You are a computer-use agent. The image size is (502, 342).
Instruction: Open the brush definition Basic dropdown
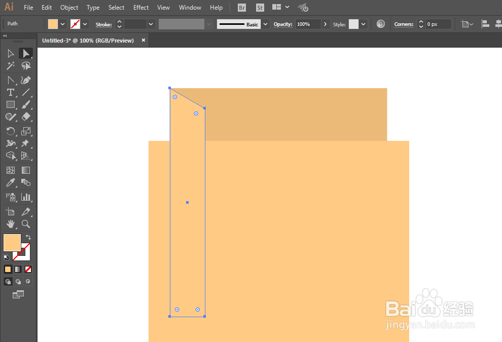tap(265, 24)
